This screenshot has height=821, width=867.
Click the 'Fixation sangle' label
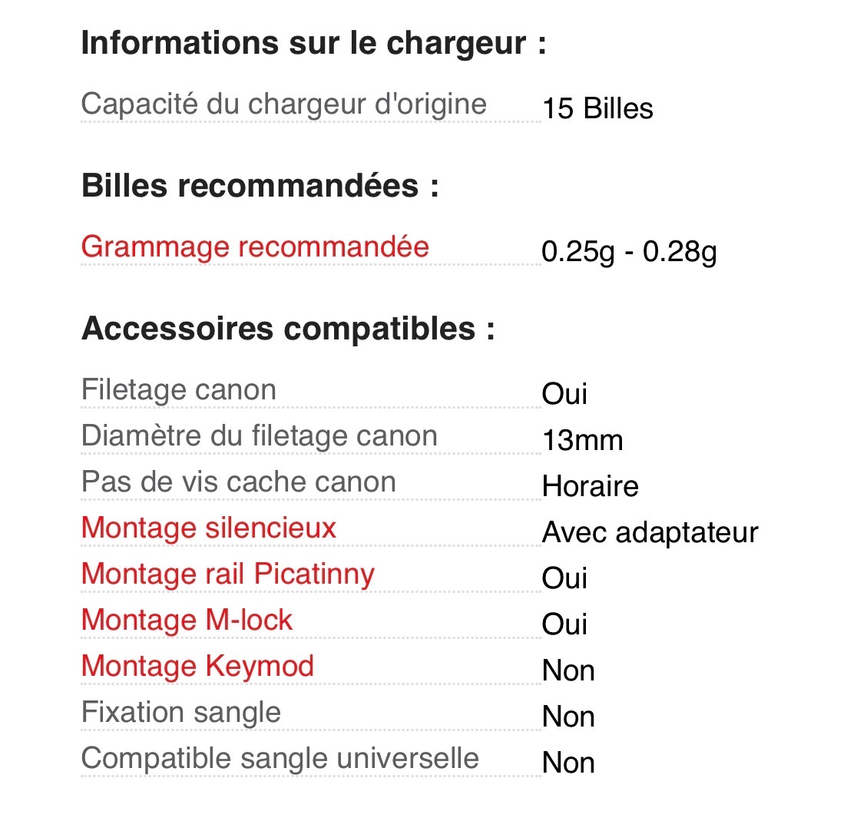[x=181, y=713]
